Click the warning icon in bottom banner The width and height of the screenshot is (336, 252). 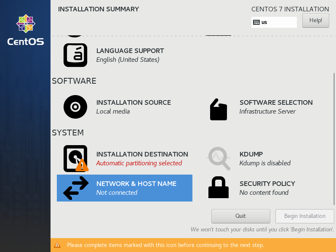57,245
